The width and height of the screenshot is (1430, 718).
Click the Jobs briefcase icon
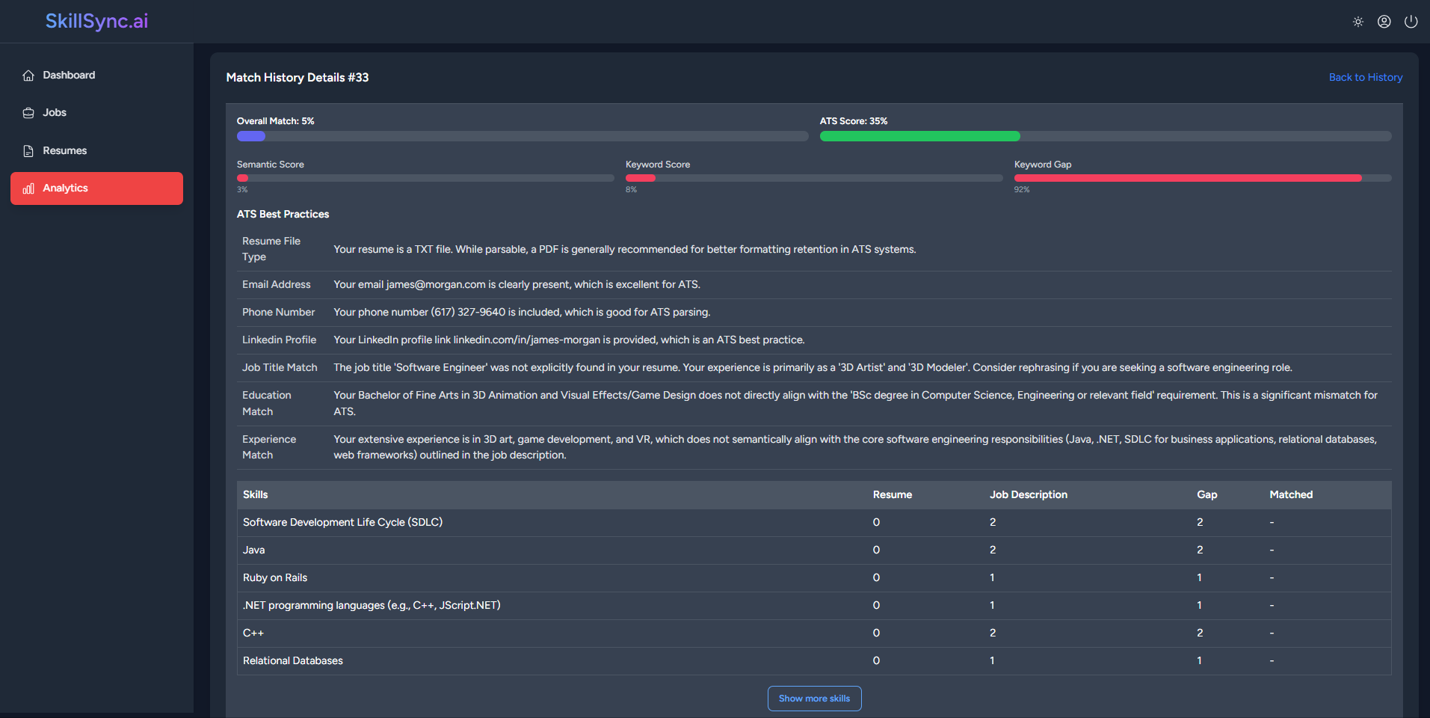28,113
